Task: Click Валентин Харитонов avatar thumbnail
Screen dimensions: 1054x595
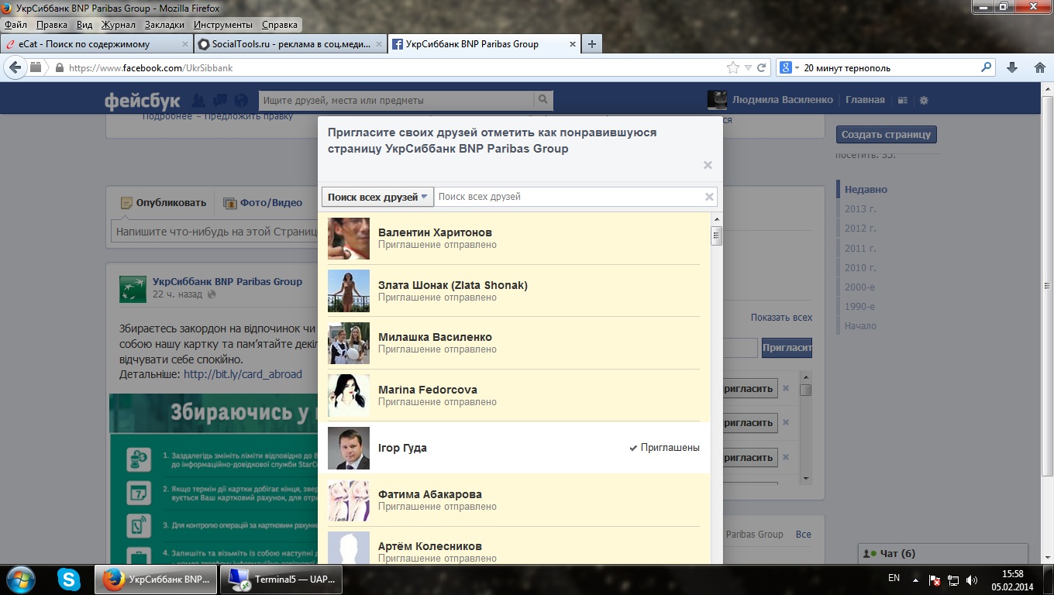Action: point(349,239)
